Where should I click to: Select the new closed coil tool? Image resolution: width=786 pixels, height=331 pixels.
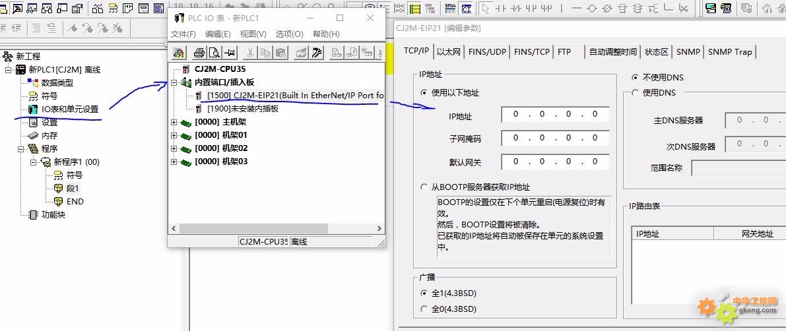click(607, 9)
